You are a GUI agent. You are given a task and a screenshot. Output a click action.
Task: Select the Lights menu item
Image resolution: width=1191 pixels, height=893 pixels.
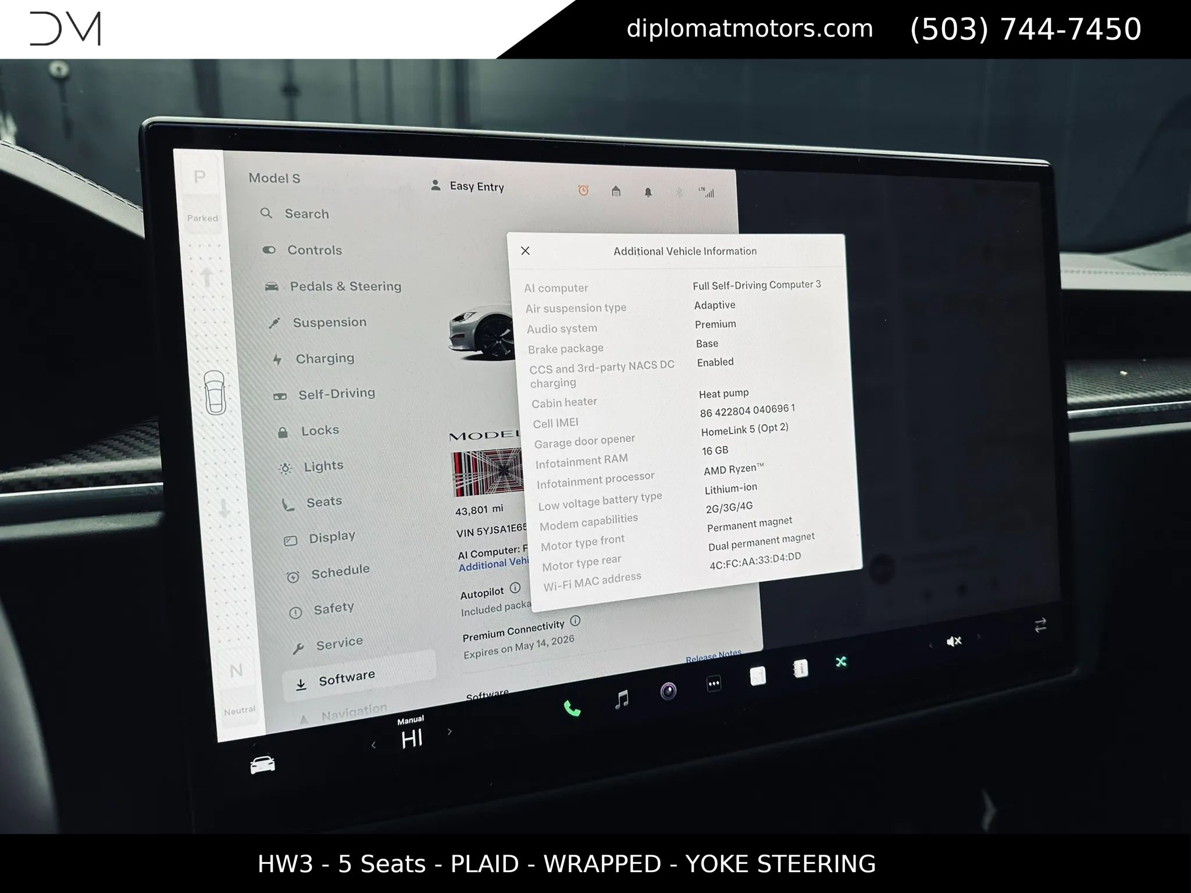[x=312, y=466]
